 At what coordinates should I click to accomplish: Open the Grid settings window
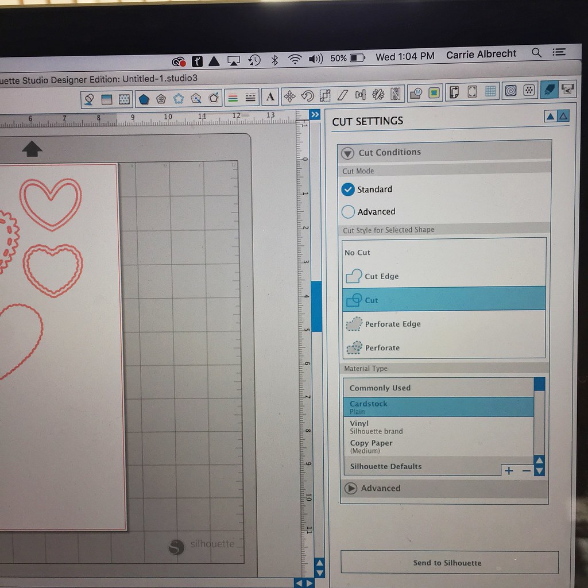point(490,91)
